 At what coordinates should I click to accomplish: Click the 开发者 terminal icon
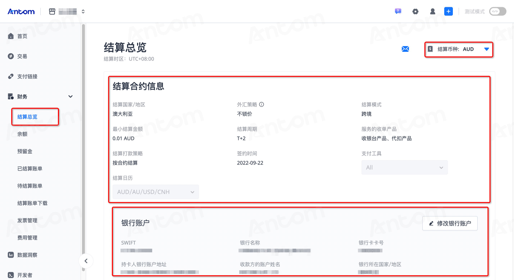11,275
